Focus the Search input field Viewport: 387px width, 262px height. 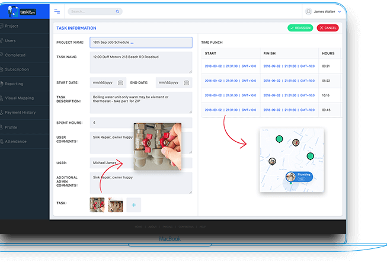tap(95, 11)
